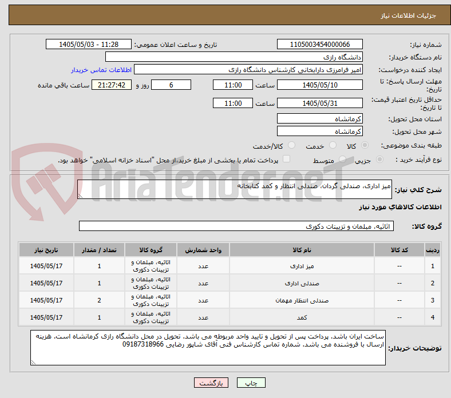451x398 pixels.
Task: Click the goods group field اثاثیه، مبلمان
Action: tap(236, 226)
